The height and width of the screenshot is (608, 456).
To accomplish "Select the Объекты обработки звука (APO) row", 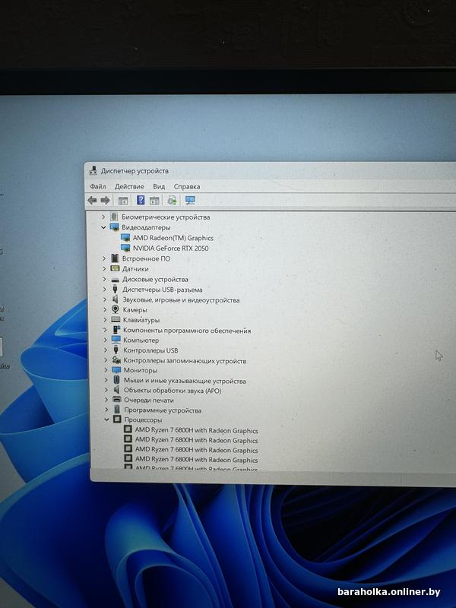I will point(173,391).
